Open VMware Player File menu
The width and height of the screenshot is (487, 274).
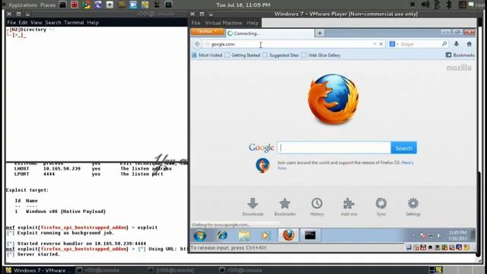click(x=196, y=23)
